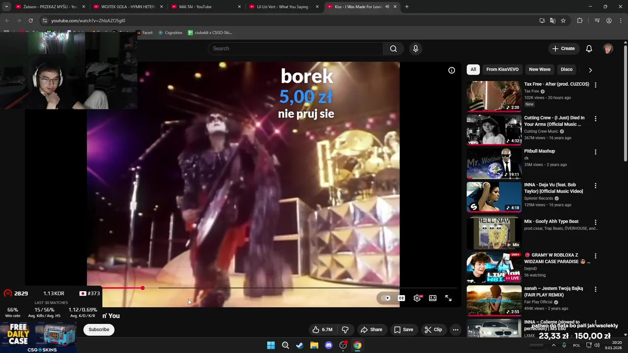The width and height of the screenshot is (628, 353).
Task: Show video info card icon
Action: (451, 70)
